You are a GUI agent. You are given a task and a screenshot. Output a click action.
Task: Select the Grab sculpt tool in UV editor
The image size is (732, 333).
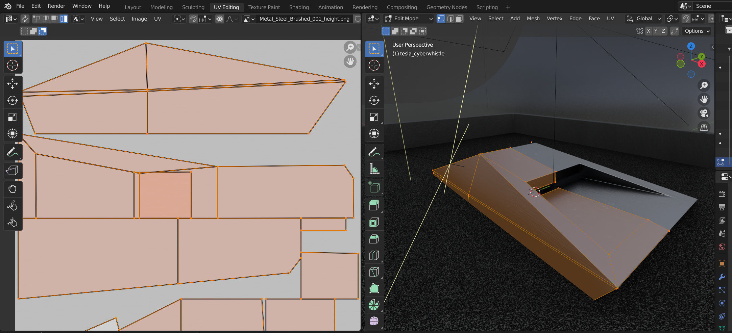pyautogui.click(x=13, y=189)
